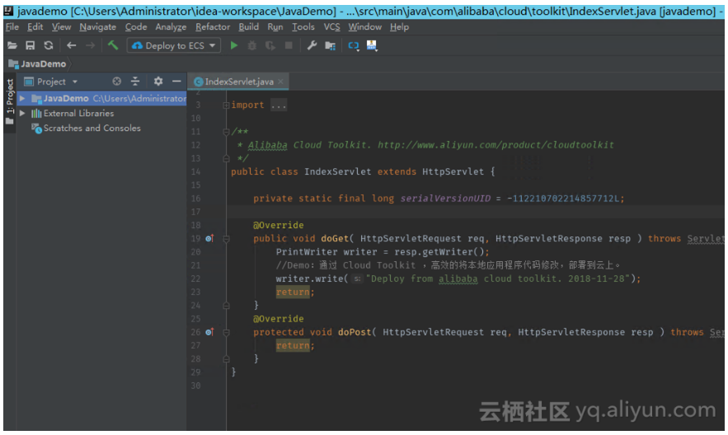Screen dimensions: 728x435
Task: Open the Code menu
Action: point(135,27)
